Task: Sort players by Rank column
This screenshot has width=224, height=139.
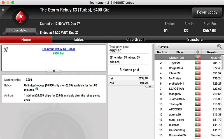Action: click(162, 52)
